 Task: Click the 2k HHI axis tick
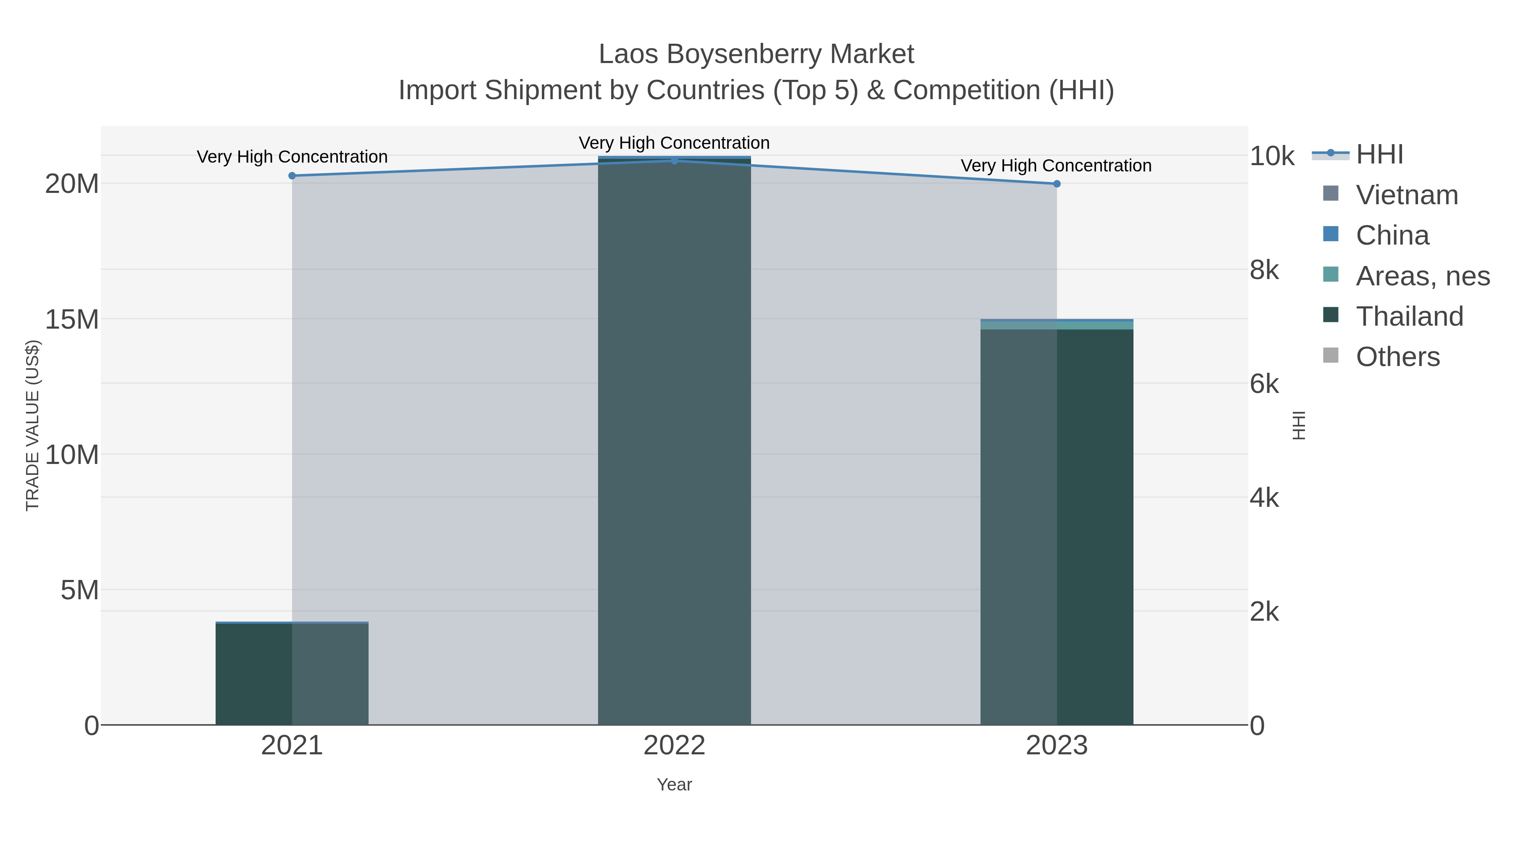(x=1265, y=612)
